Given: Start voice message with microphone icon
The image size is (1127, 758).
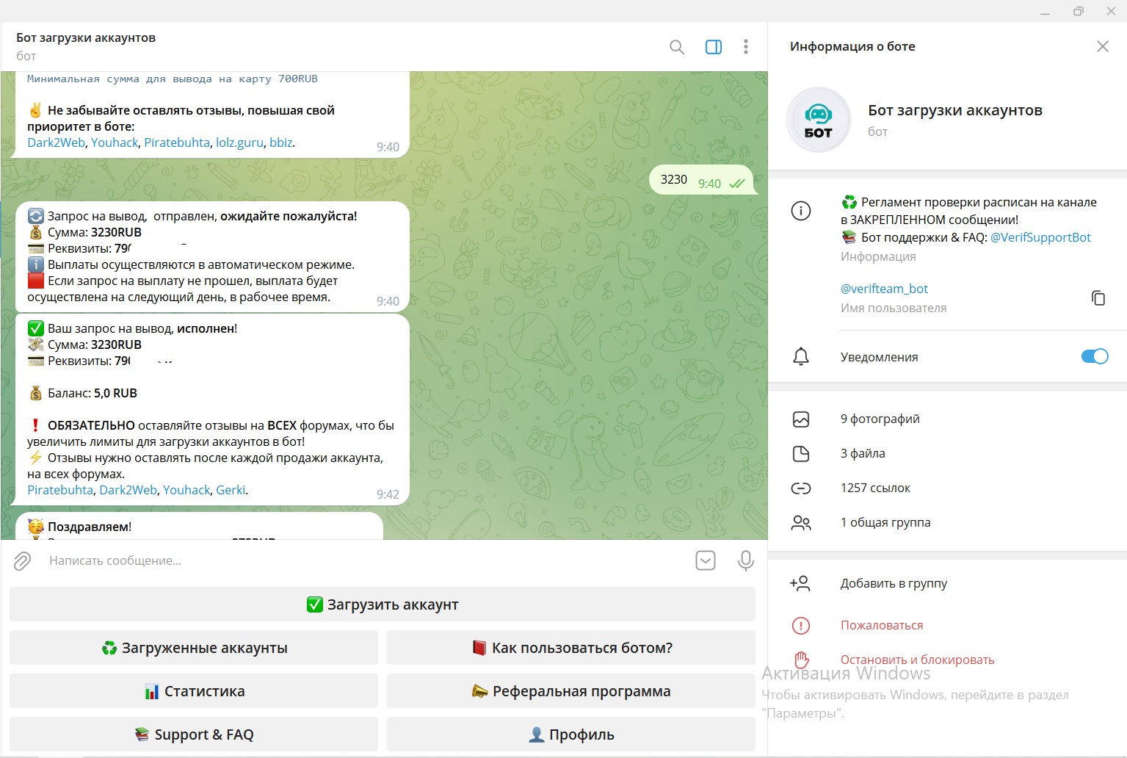Looking at the screenshot, I should pyautogui.click(x=745, y=560).
